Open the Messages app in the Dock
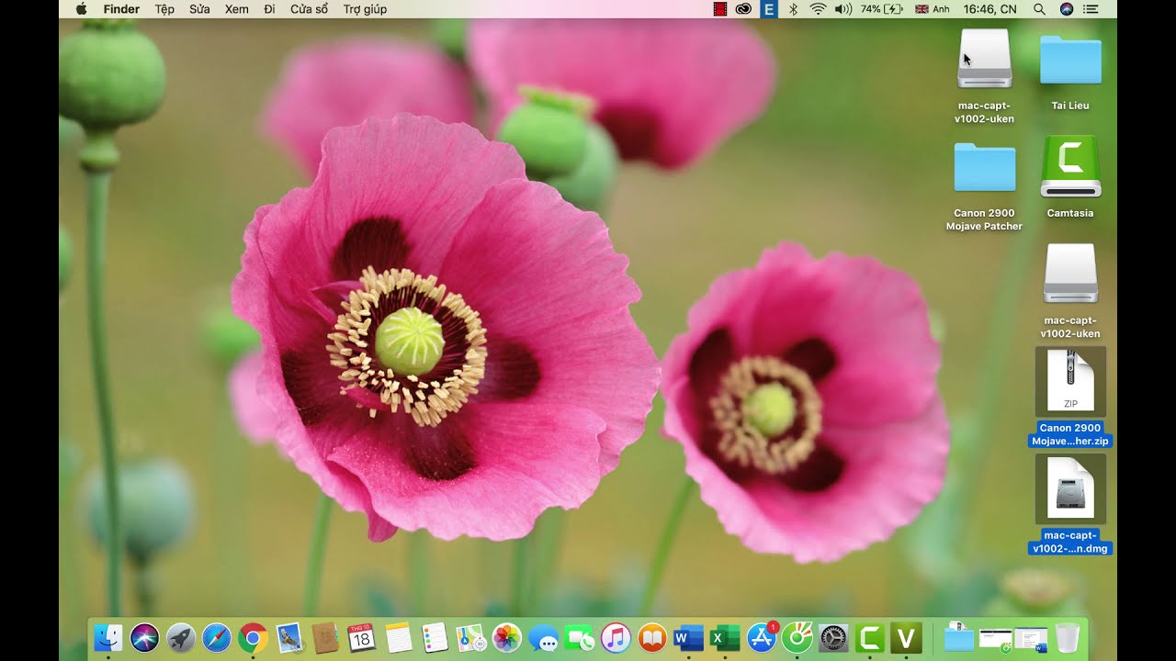Screen dimensions: 1176x661 tap(543, 637)
